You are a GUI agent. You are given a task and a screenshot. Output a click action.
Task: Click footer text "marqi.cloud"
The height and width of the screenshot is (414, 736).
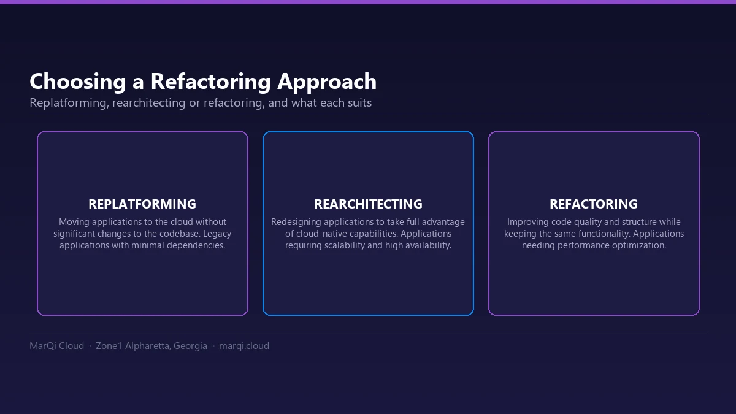tap(244, 346)
